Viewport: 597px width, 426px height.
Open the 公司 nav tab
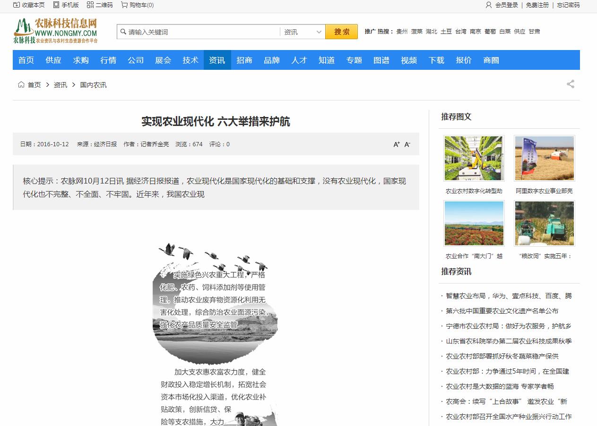coord(136,60)
